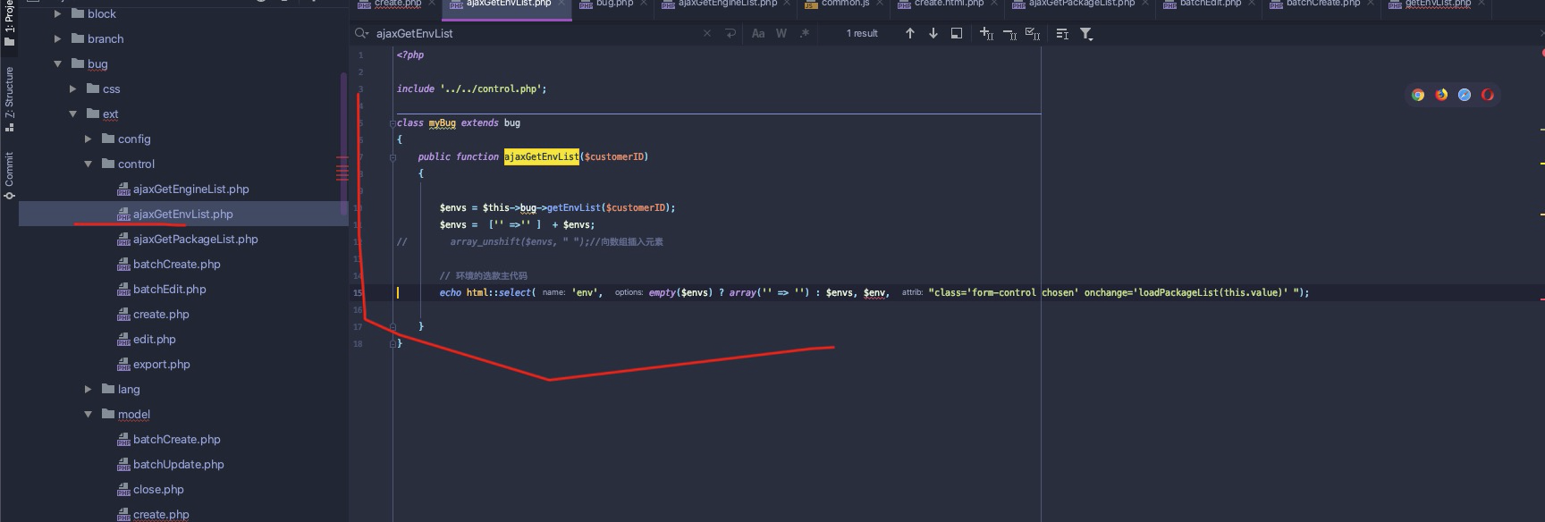1545x522 pixels.
Task: Unselect occurrence icon in find bar
Action: pos(1009,33)
